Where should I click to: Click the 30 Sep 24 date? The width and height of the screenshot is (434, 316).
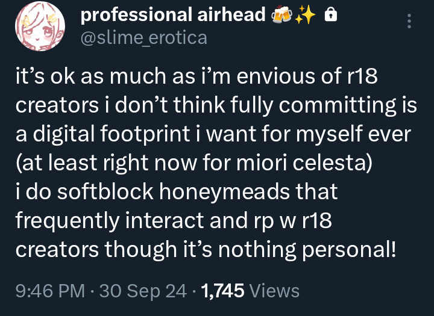click(x=143, y=291)
